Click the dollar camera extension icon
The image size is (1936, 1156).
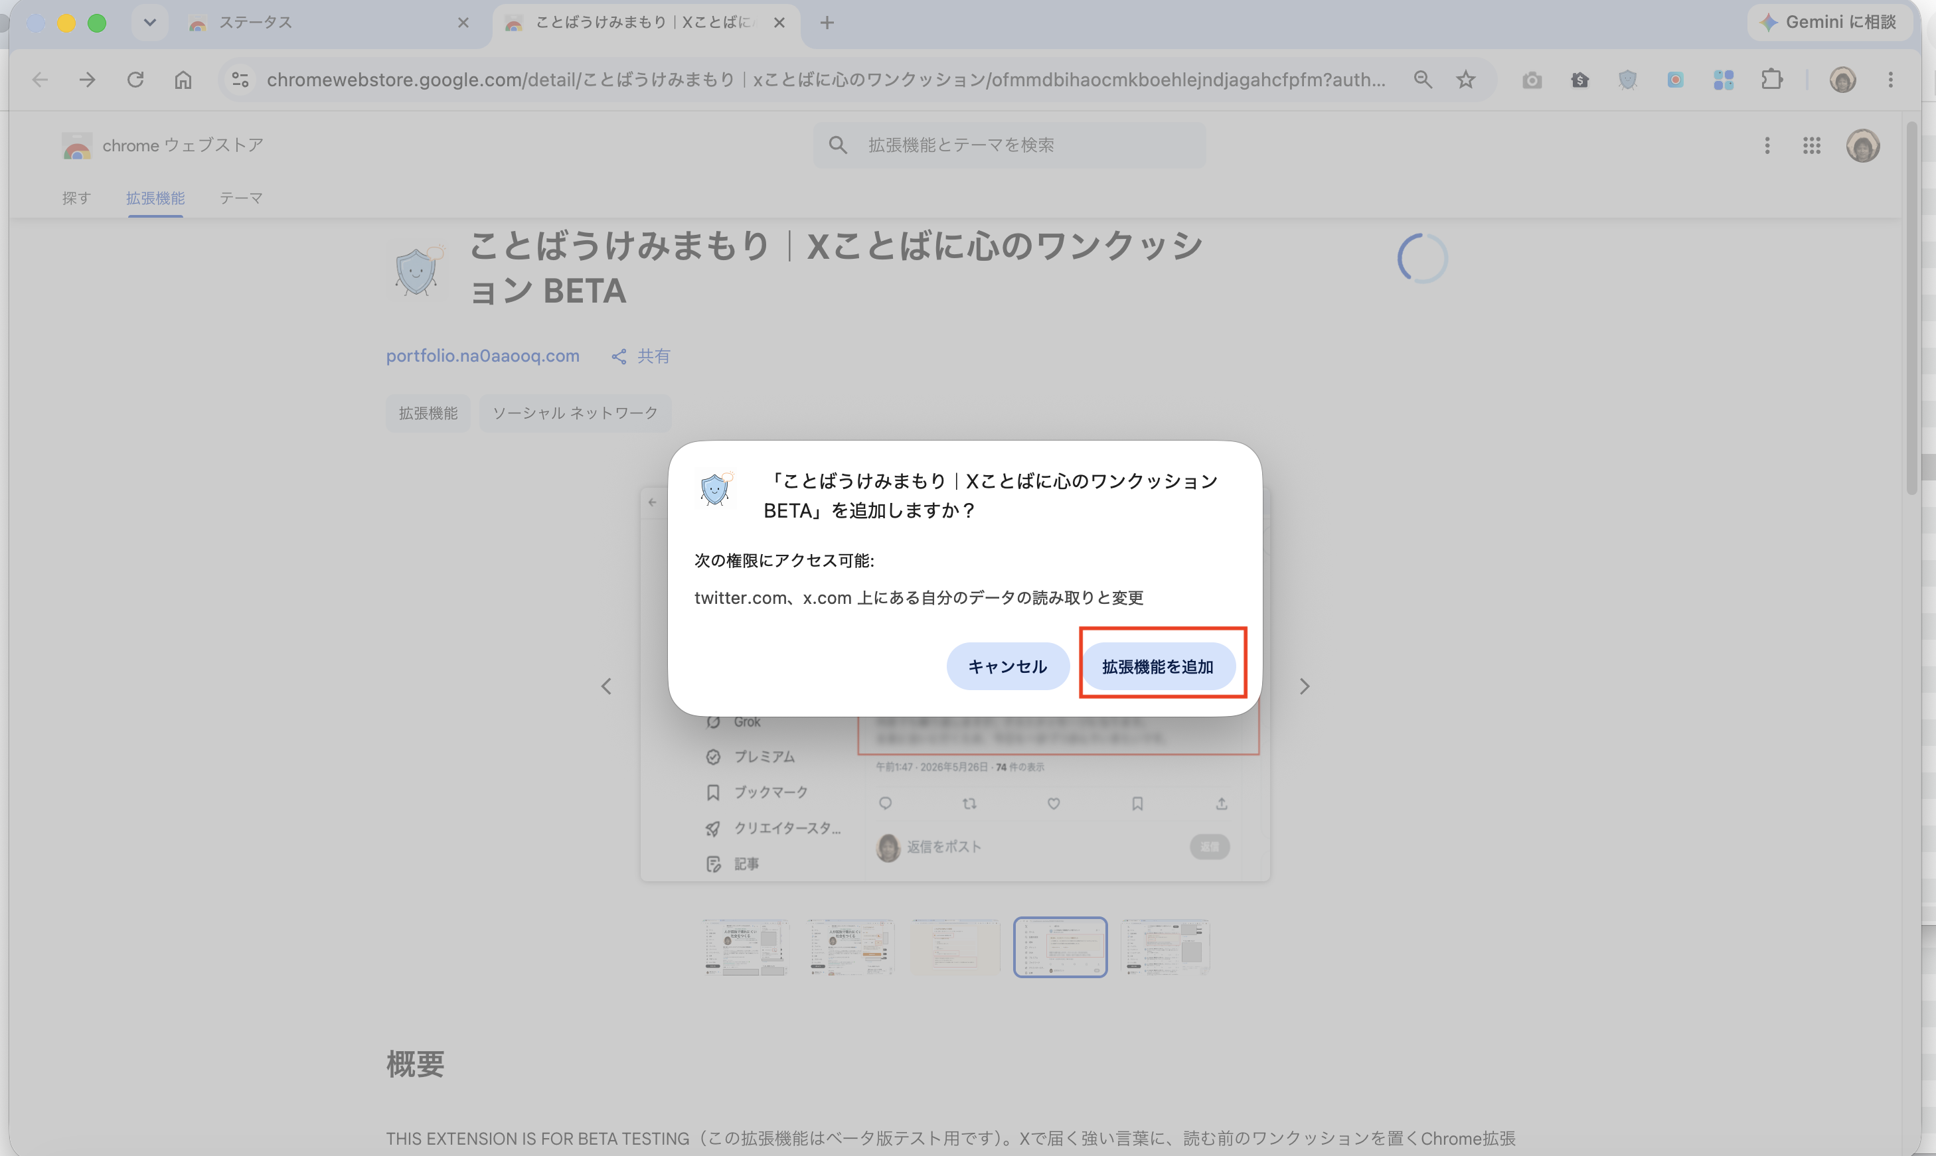tap(1580, 80)
